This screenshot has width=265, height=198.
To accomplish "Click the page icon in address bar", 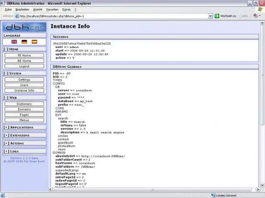I will (17, 16).
